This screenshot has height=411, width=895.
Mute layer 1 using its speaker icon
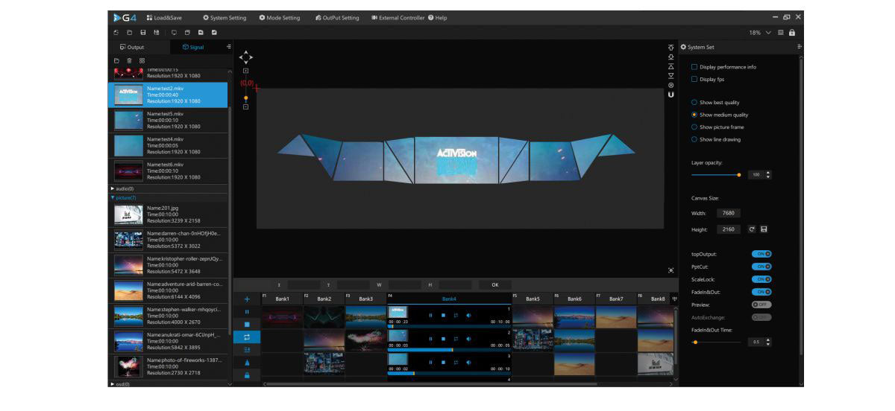click(468, 315)
